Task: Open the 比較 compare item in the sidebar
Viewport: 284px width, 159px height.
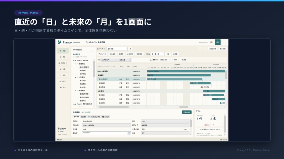Action: [x=63, y=69]
